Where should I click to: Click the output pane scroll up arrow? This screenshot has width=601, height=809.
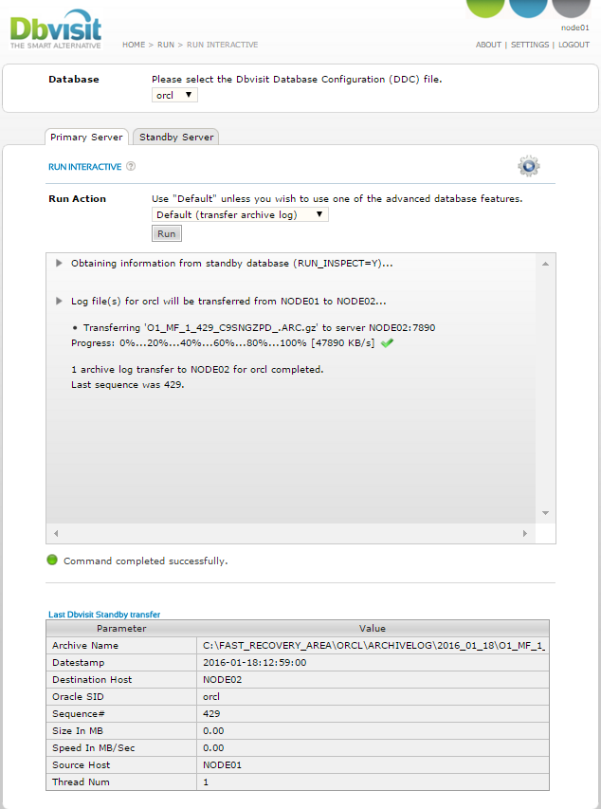tap(545, 265)
